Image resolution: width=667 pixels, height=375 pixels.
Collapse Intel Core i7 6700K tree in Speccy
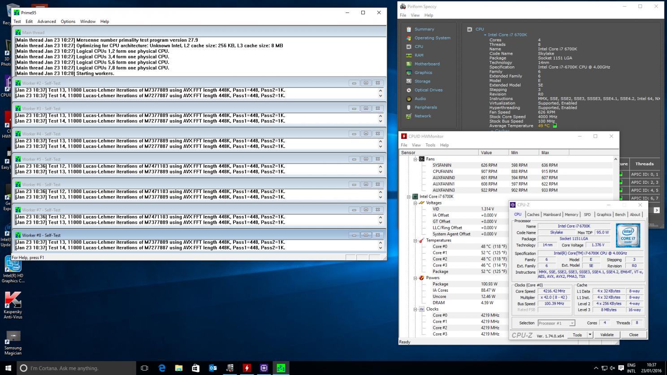485,35
